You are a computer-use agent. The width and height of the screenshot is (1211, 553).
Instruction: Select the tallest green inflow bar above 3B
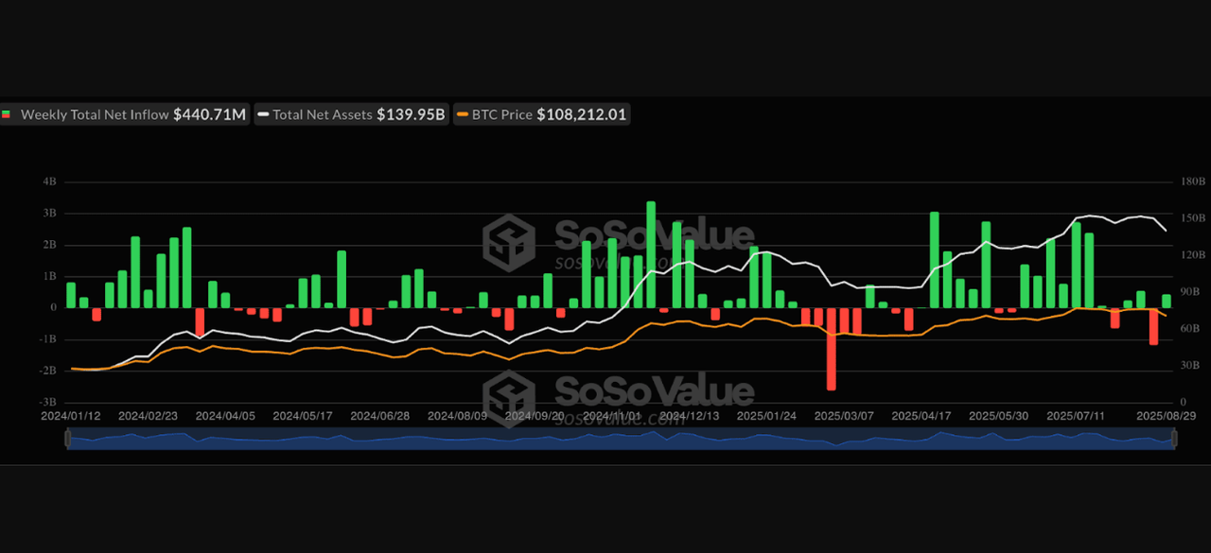click(651, 254)
